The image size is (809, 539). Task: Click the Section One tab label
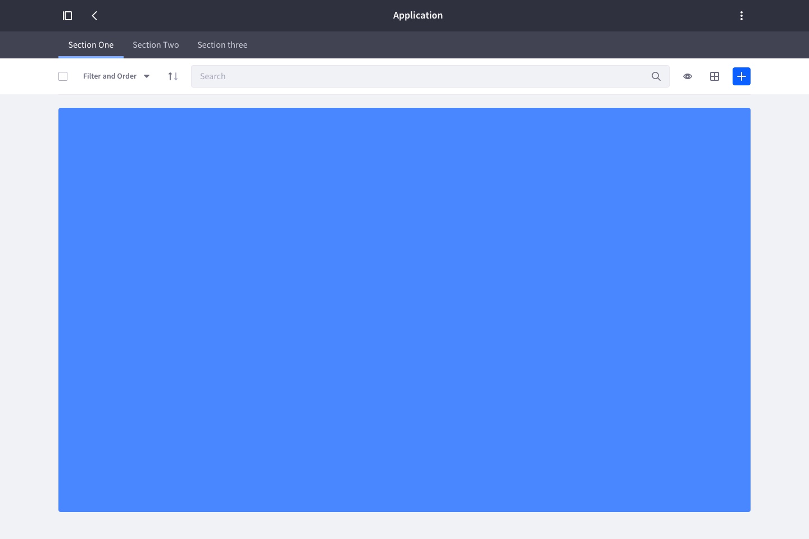tap(90, 44)
